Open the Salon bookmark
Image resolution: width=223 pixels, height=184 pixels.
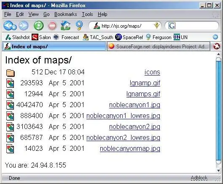41,37
